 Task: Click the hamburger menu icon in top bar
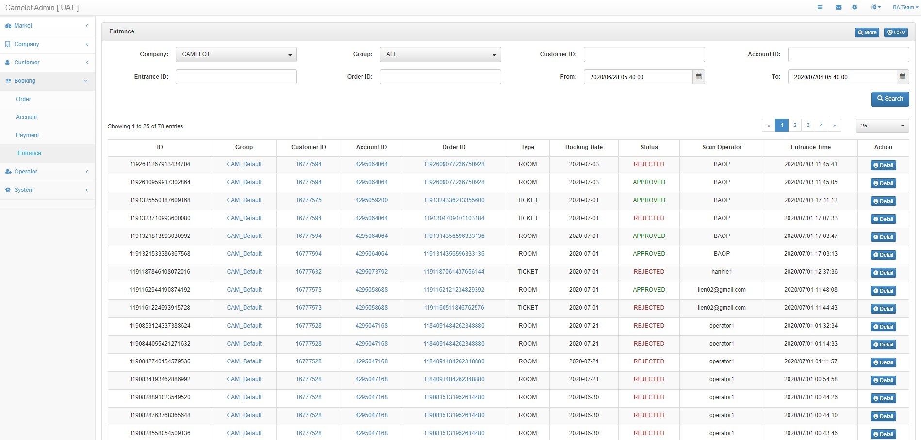click(x=820, y=7)
